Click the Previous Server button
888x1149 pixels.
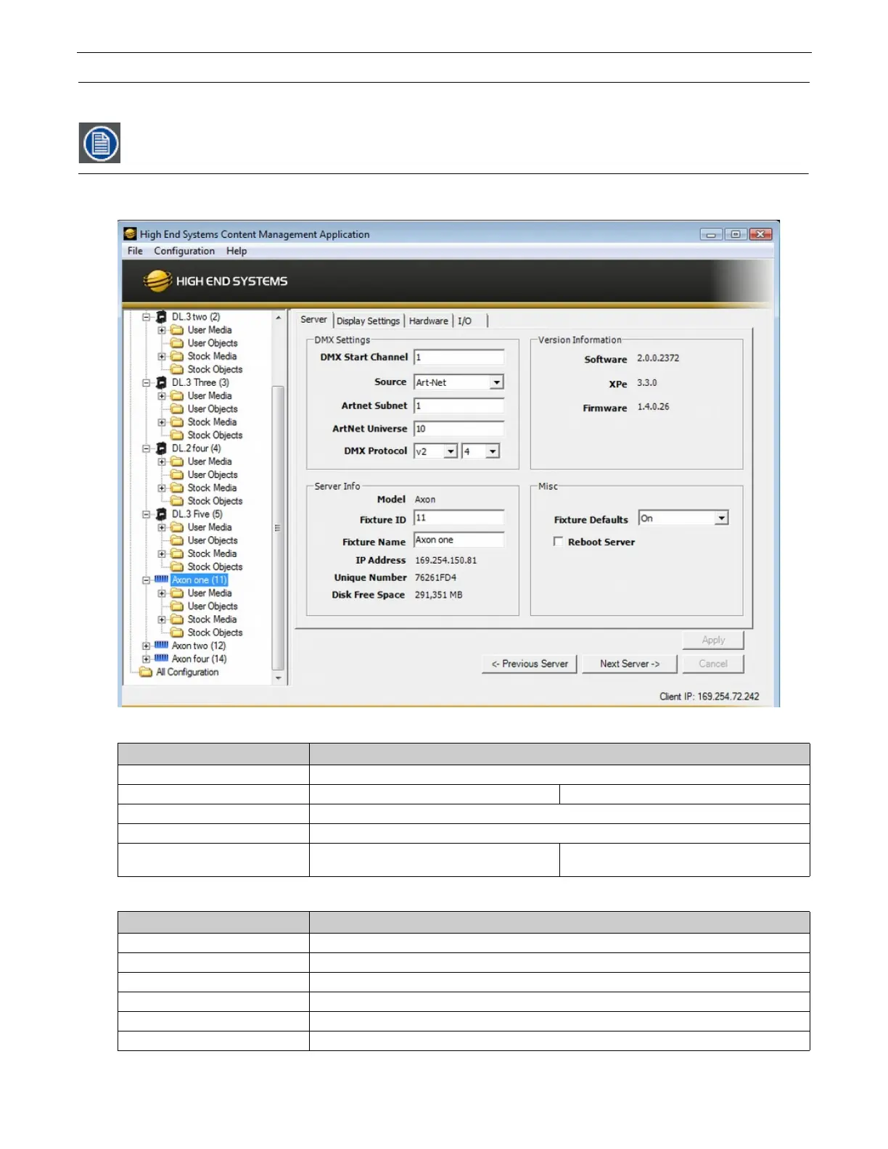[x=530, y=664]
